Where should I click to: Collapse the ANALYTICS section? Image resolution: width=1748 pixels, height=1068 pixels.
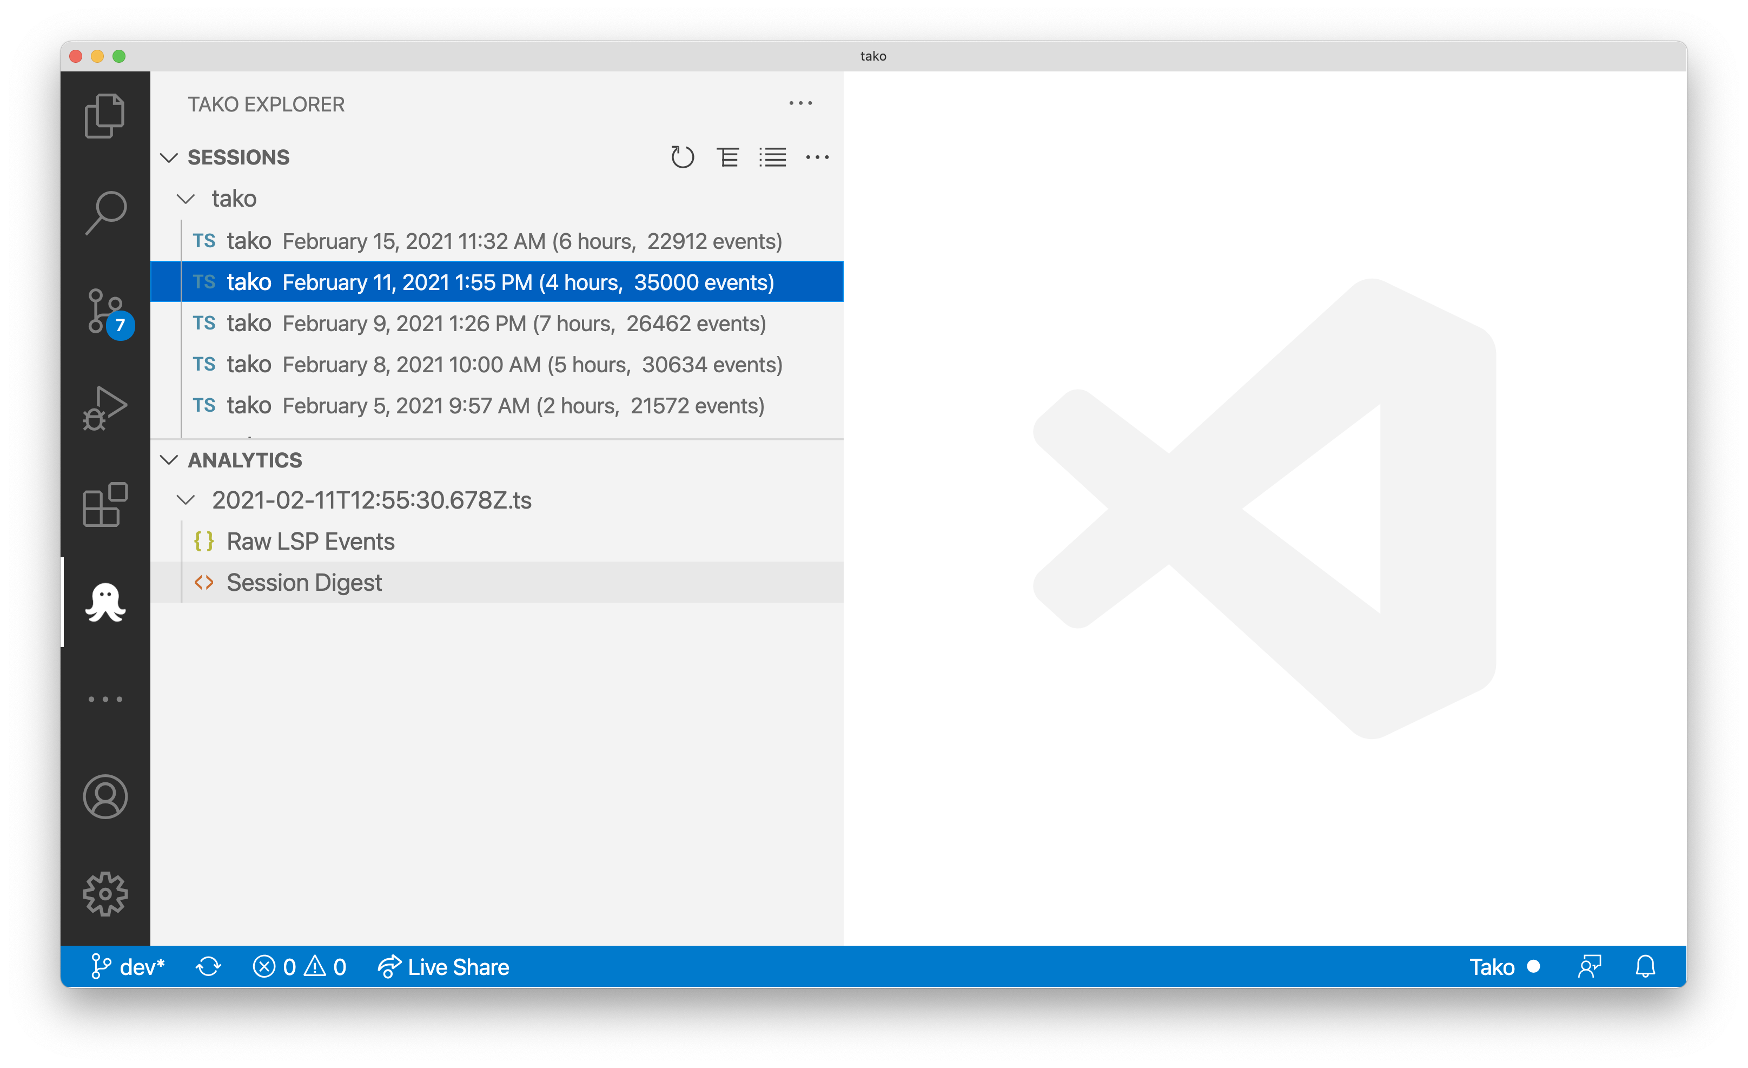[169, 460]
